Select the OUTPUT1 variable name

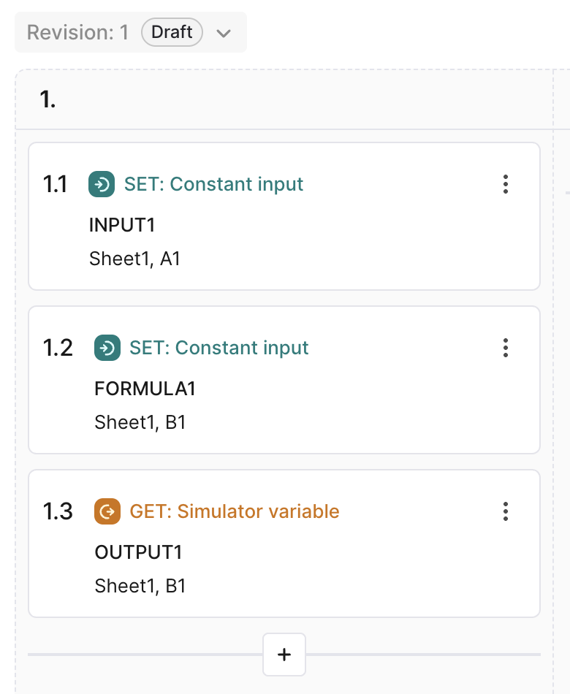(x=138, y=552)
